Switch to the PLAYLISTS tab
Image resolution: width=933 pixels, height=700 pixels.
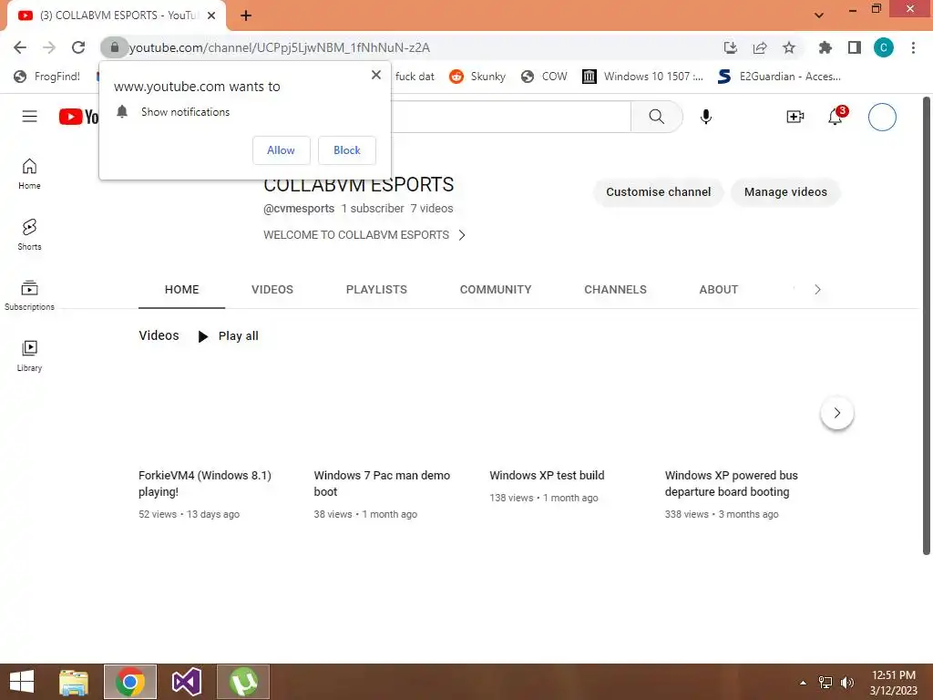[376, 290]
